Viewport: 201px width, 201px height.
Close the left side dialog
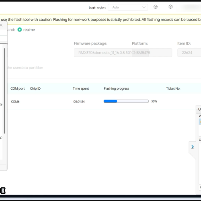[x=1, y=25]
